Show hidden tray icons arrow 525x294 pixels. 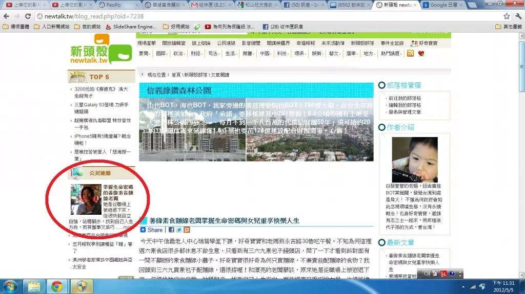[x=463, y=287]
